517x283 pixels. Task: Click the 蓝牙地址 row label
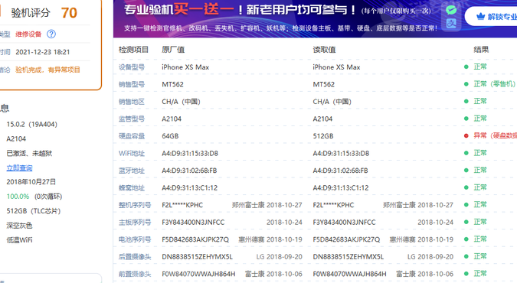tap(132, 171)
